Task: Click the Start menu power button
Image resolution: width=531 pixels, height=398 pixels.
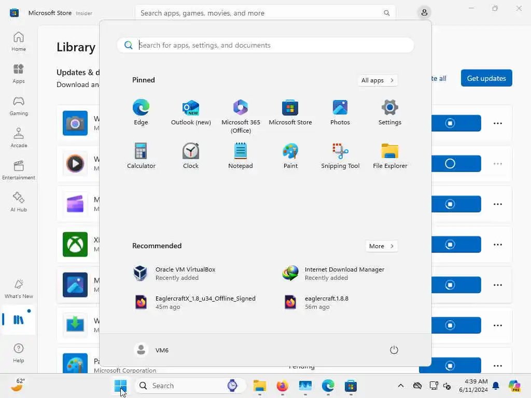Action: [x=394, y=350]
